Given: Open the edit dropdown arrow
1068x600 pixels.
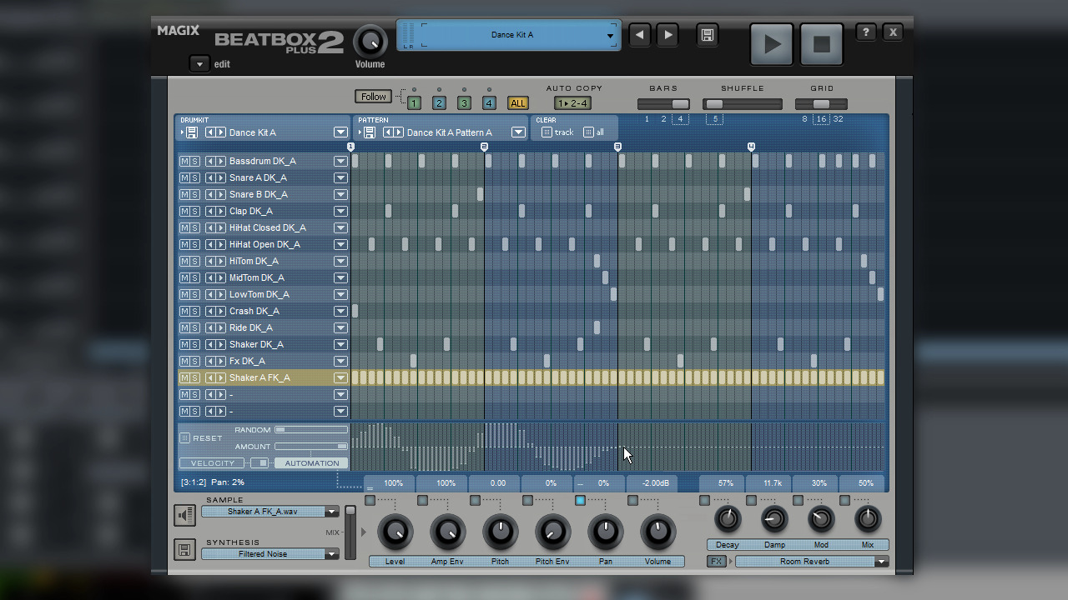Looking at the screenshot, I should 199,64.
